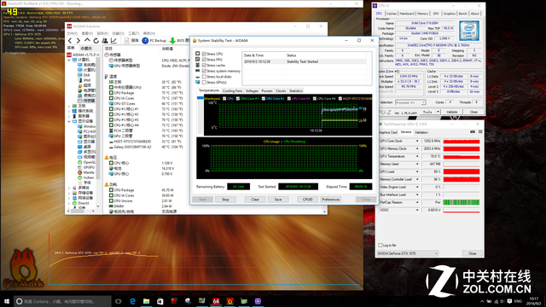Stop the stability test
The width and height of the screenshot is (546, 307).
[x=225, y=200]
